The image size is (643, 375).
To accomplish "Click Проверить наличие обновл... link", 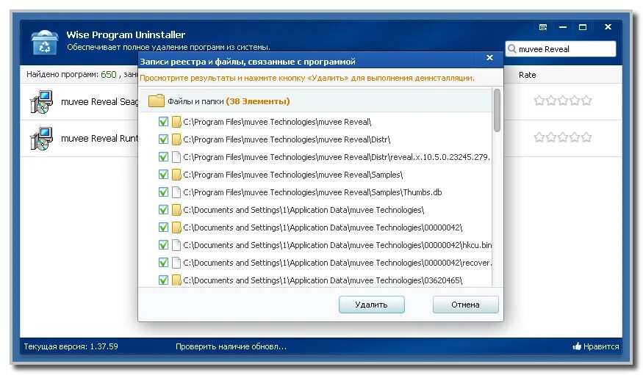I will [x=231, y=347].
